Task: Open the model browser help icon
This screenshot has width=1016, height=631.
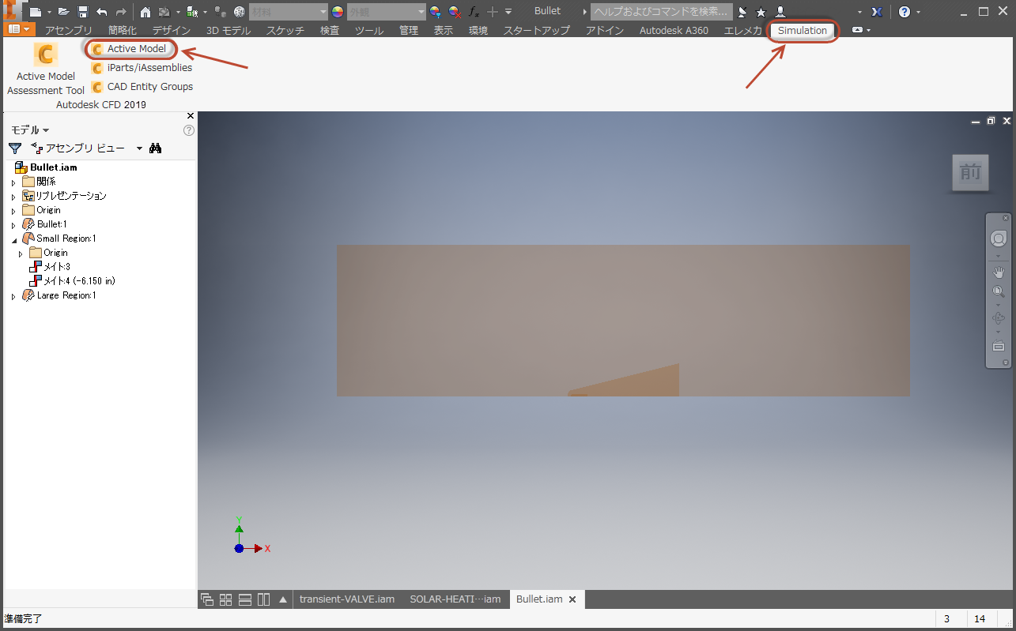Action: [x=189, y=130]
